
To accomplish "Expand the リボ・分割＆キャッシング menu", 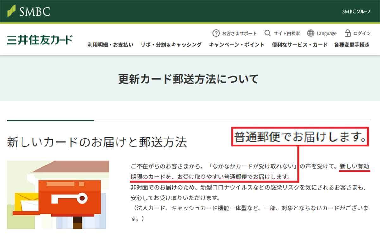I will [171, 45].
